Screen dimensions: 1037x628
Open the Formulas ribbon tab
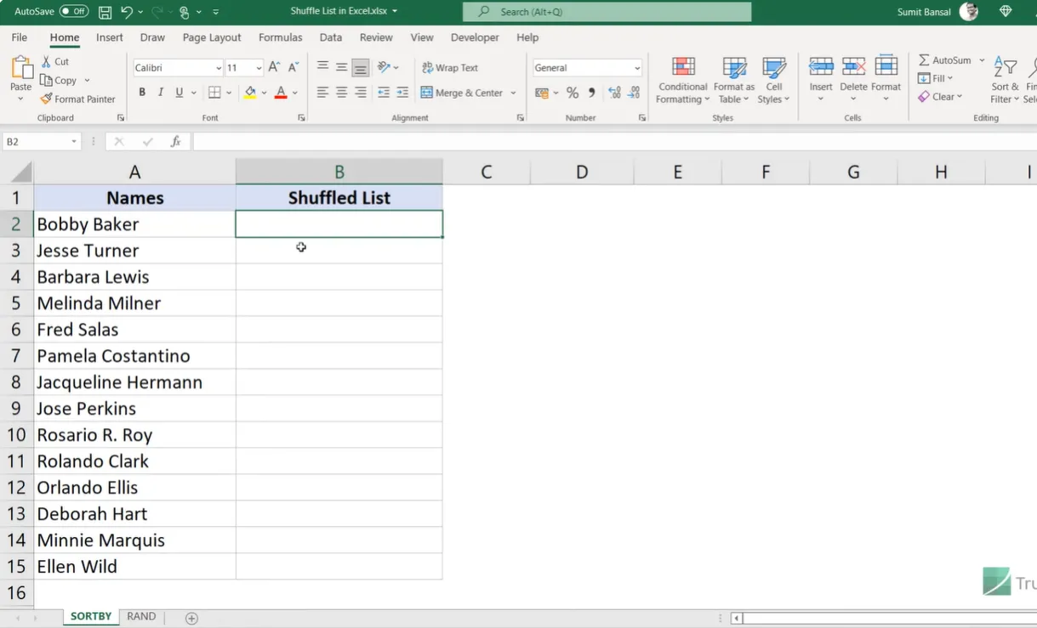click(280, 37)
